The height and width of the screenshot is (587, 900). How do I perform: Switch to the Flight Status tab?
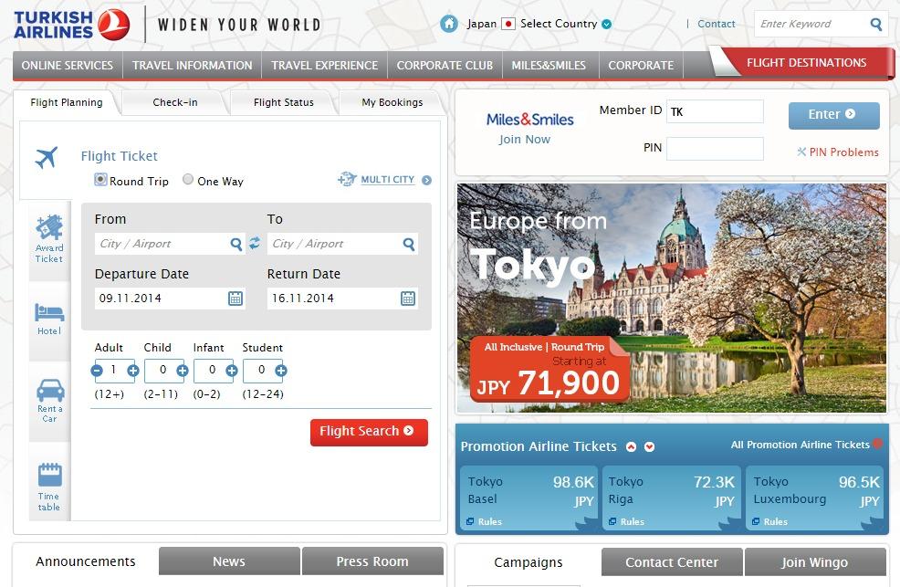[284, 102]
